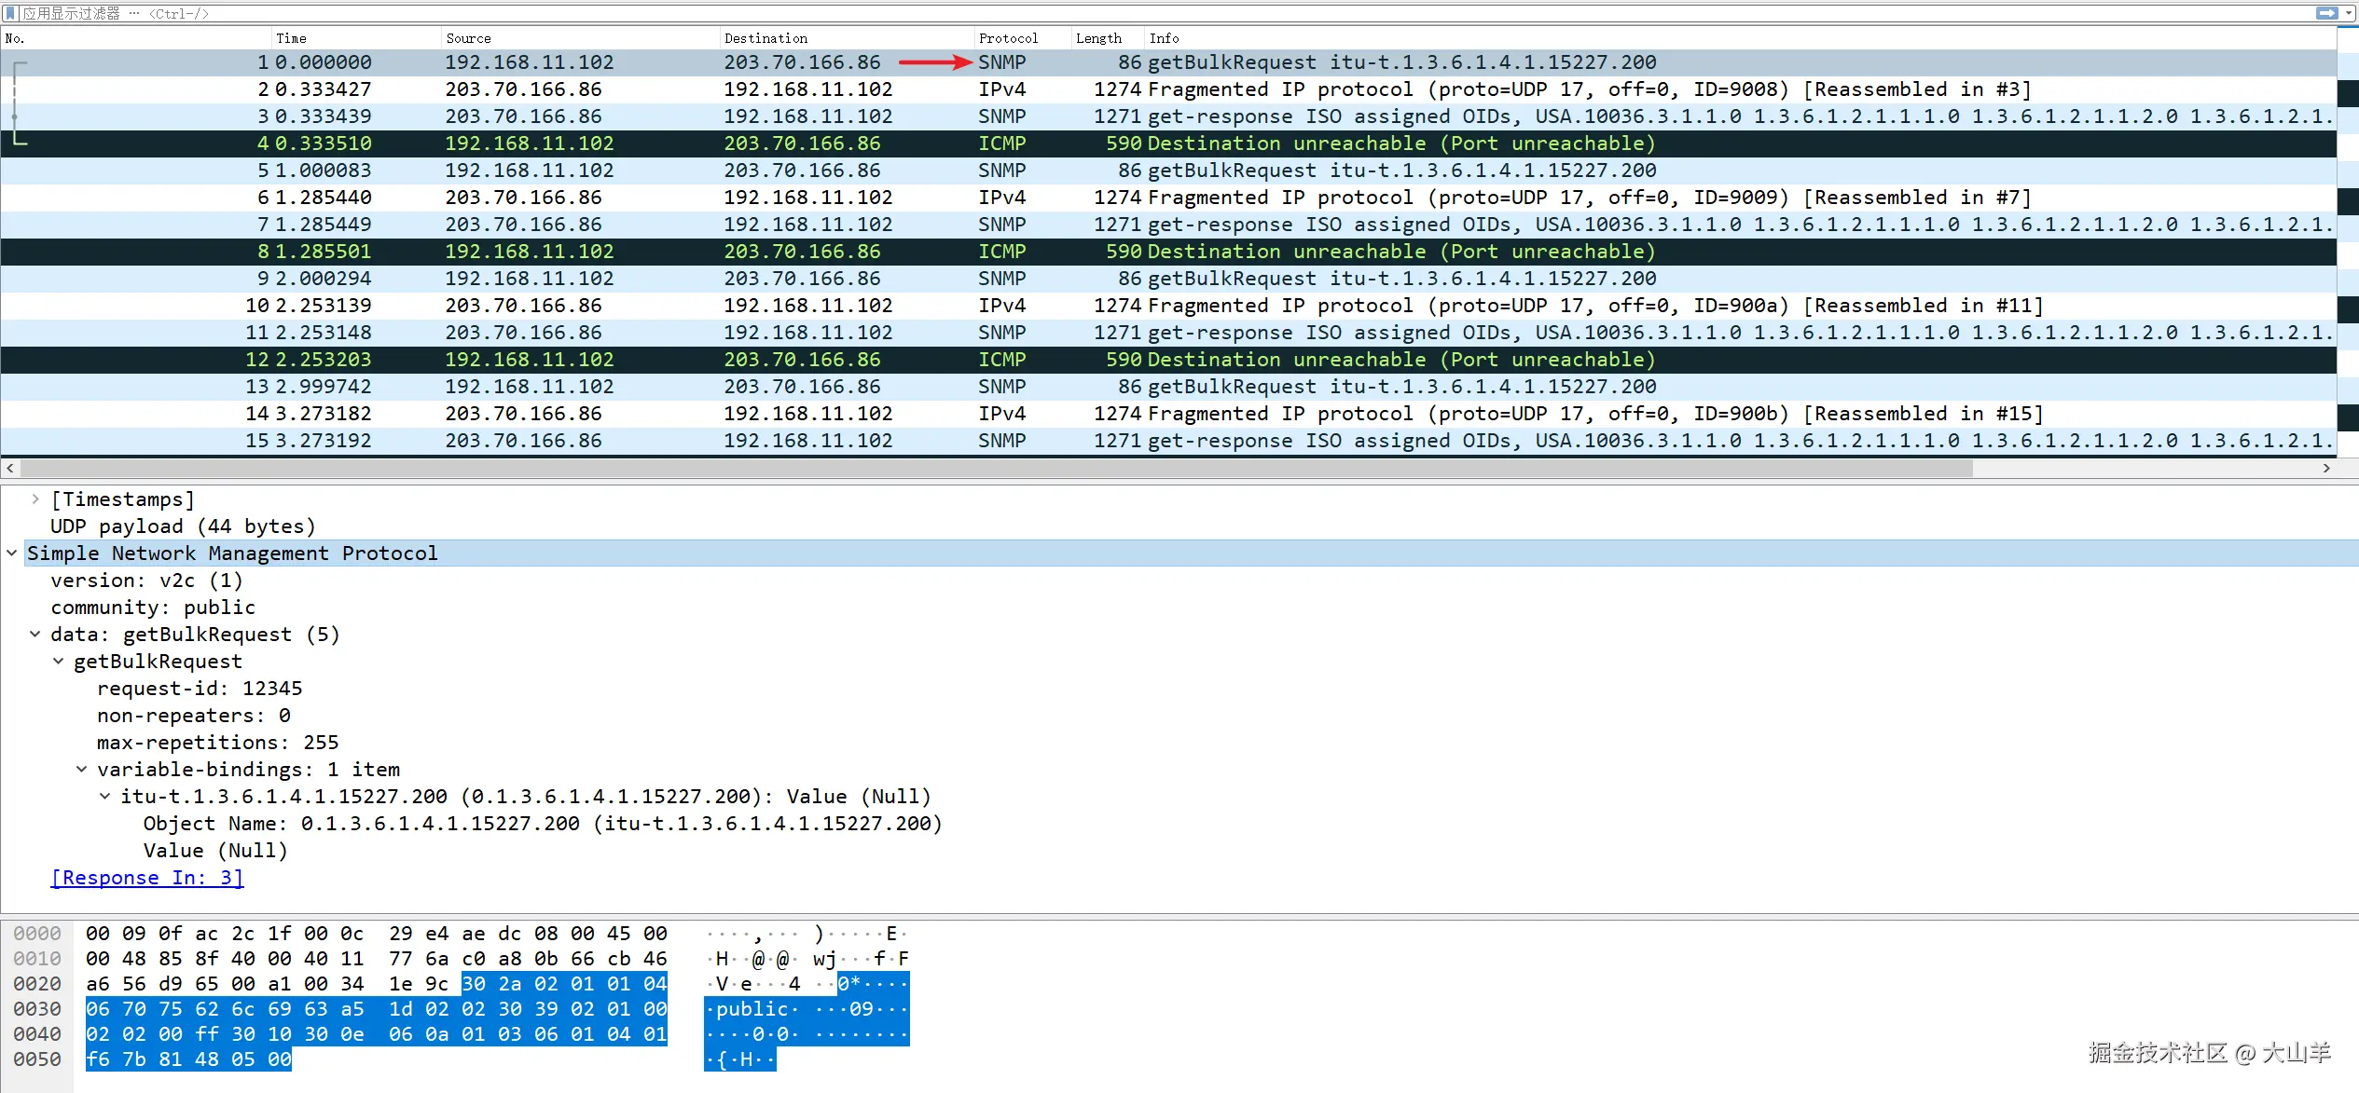Collapse the Simple Network Management Protocol section
2359x1093 pixels.
click(x=12, y=553)
